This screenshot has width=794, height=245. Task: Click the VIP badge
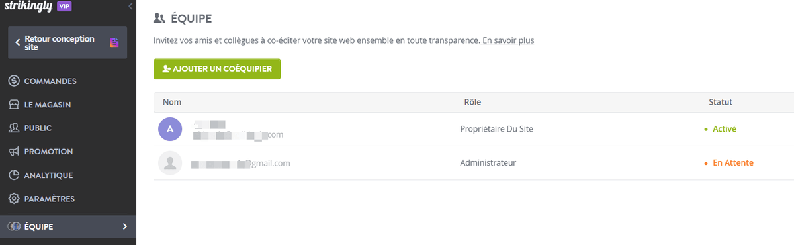64,6
